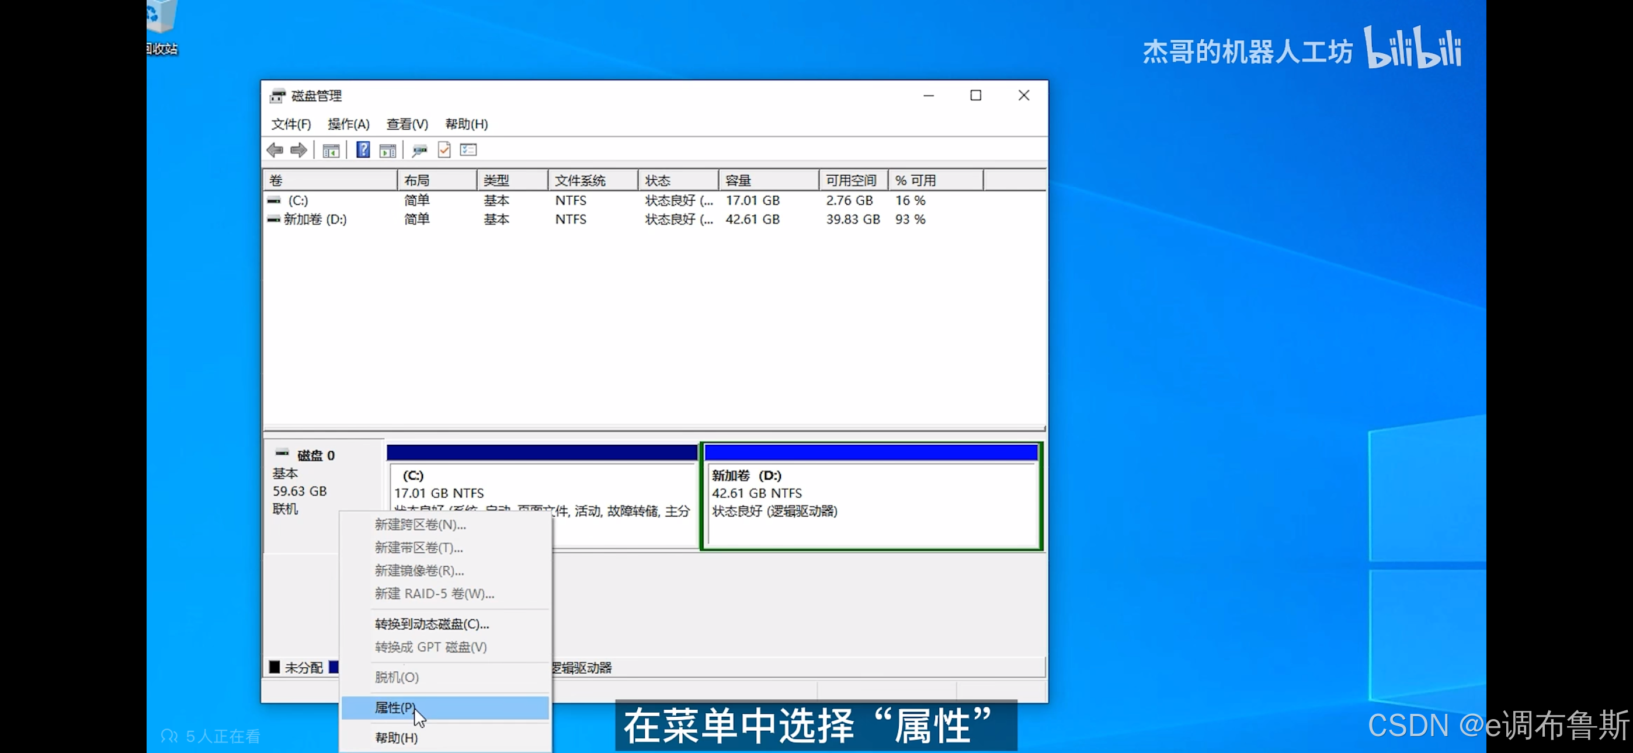
Task: Click the document with checkmark toolbar icon
Action: 444,150
